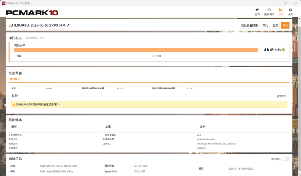Click the PCMark app icon in title bar

(3, 3)
